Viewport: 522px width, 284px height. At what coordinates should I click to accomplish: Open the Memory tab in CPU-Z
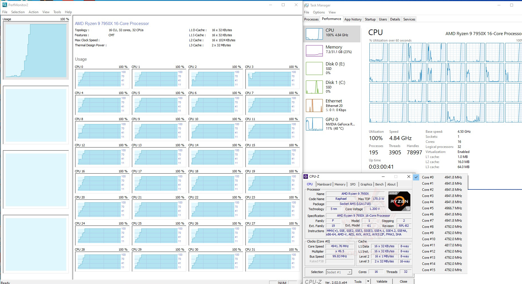pos(340,184)
